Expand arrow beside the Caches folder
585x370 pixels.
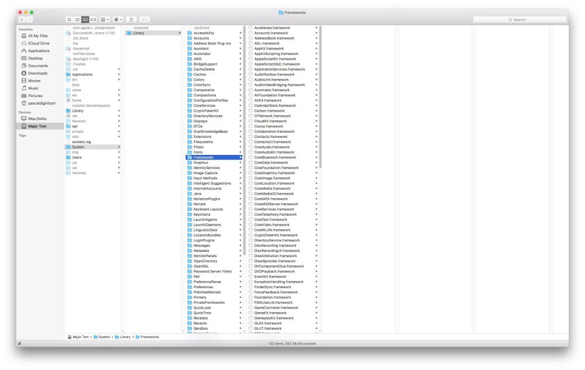(x=240, y=74)
